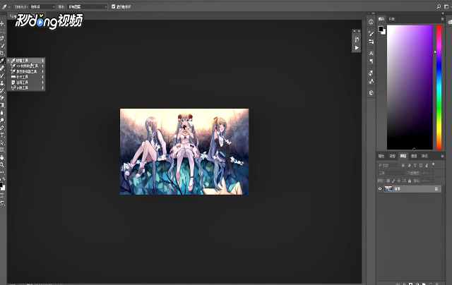The width and height of the screenshot is (452, 285).
Task: Toggle filter for type layers
Action: [x=415, y=165]
